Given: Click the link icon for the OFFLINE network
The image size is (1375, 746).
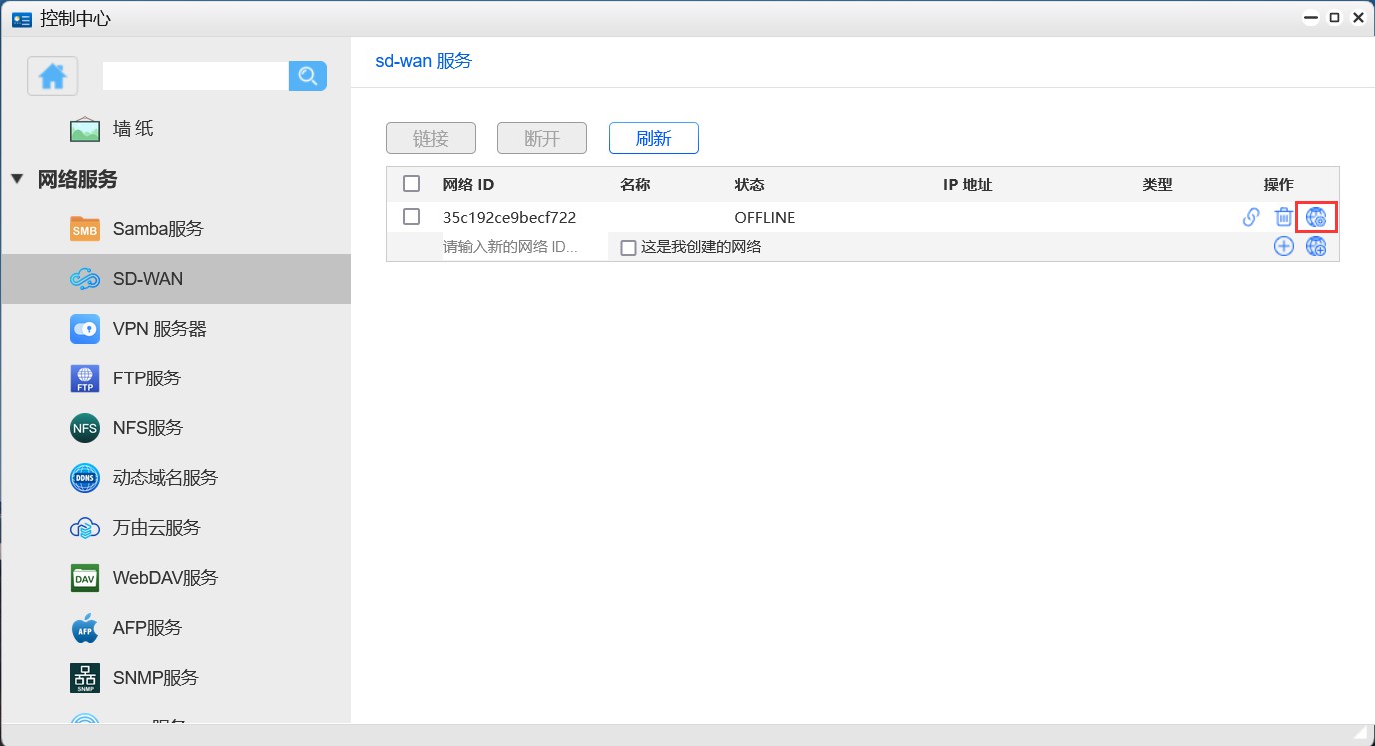Looking at the screenshot, I should click(1251, 217).
